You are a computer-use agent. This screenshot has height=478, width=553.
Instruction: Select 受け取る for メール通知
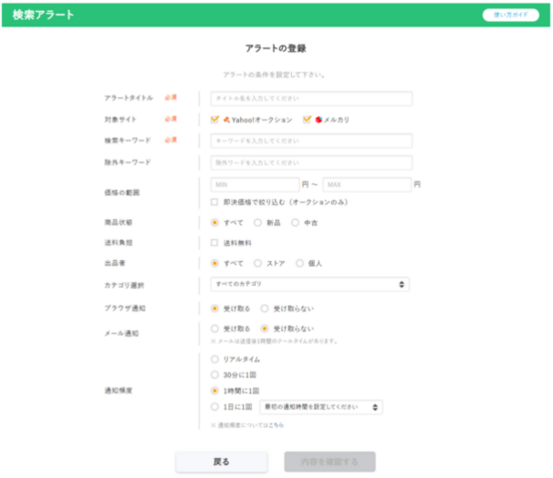click(x=214, y=329)
